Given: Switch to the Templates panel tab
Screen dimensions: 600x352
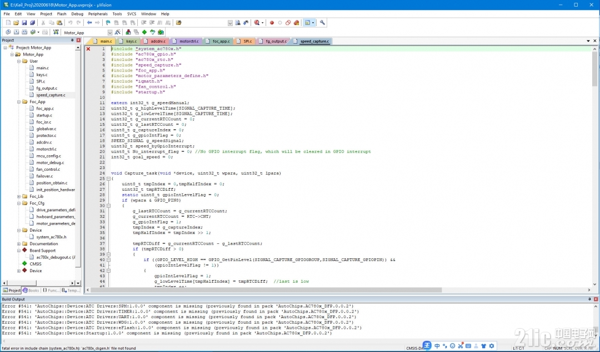Looking at the screenshot, I should point(71,290).
